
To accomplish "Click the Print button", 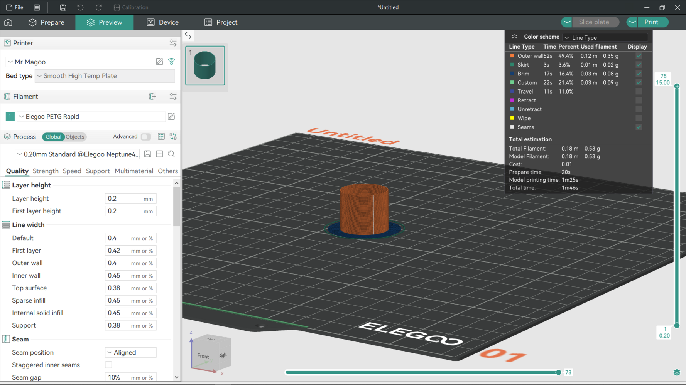I will coord(651,22).
